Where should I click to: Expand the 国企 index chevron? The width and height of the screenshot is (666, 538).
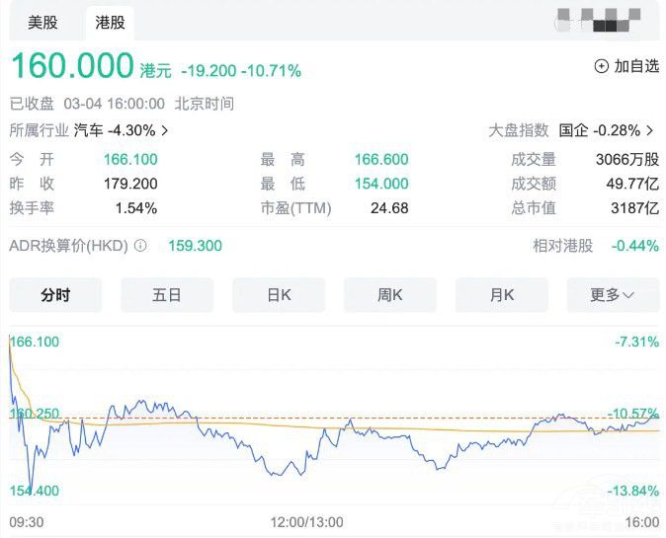pos(649,130)
